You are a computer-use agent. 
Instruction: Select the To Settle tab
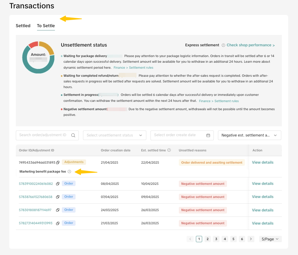pos(46,26)
